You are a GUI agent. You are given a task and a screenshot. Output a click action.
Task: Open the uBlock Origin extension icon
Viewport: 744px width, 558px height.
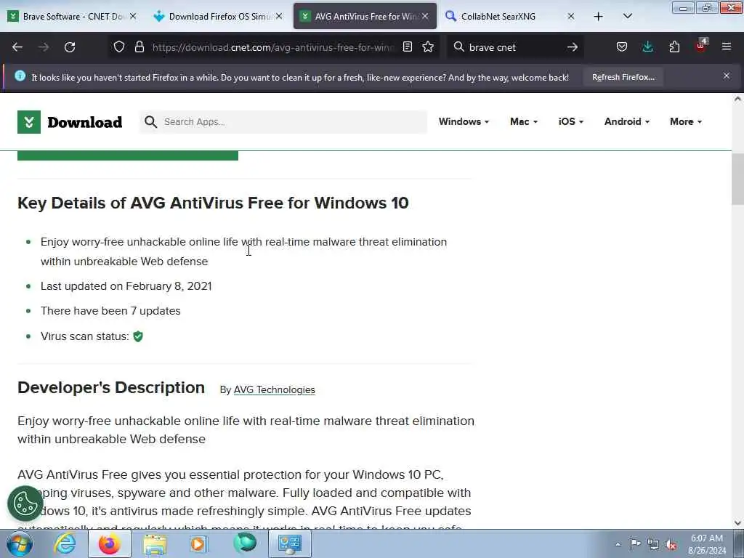[701, 46]
